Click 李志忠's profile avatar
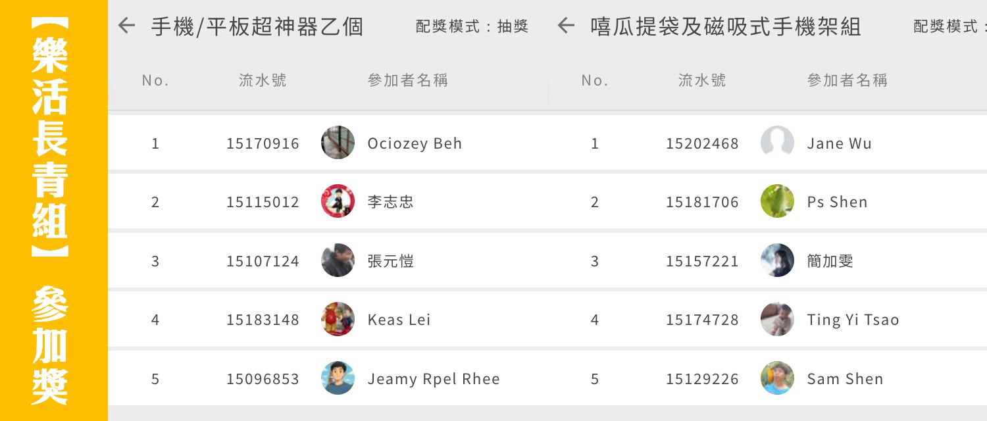Screen dimensions: 987x421 pos(338,201)
